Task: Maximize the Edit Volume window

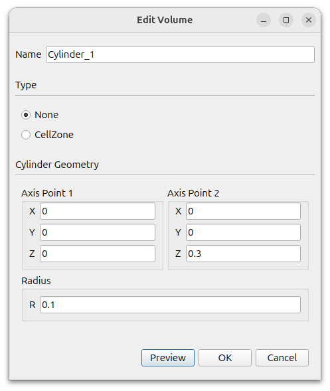Action: pos(286,20)
